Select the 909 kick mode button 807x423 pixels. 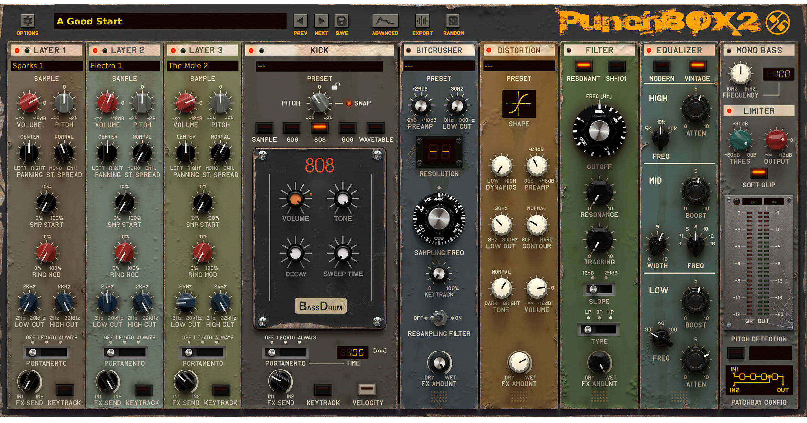point(292,128)
